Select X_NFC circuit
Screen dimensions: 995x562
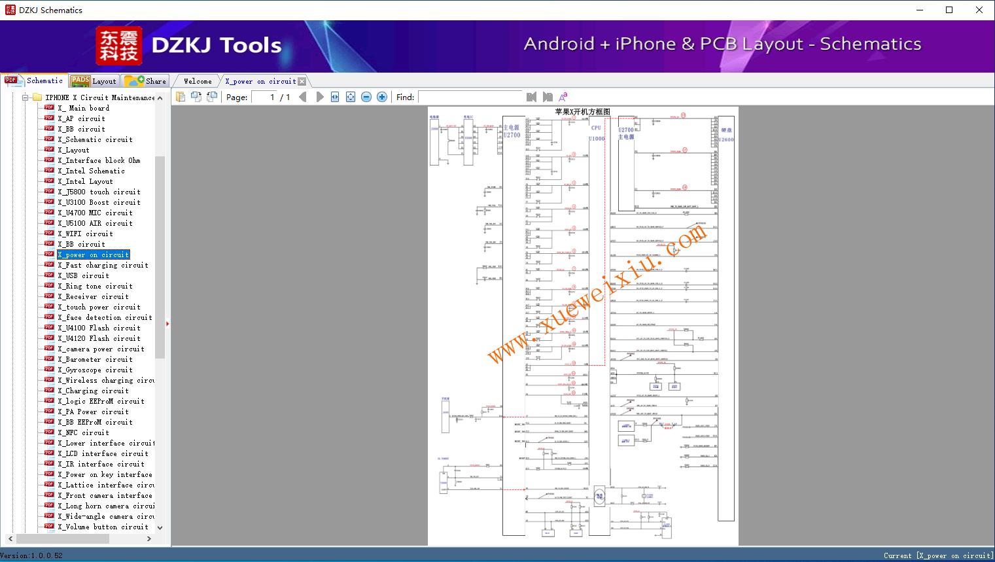point(83,432)
